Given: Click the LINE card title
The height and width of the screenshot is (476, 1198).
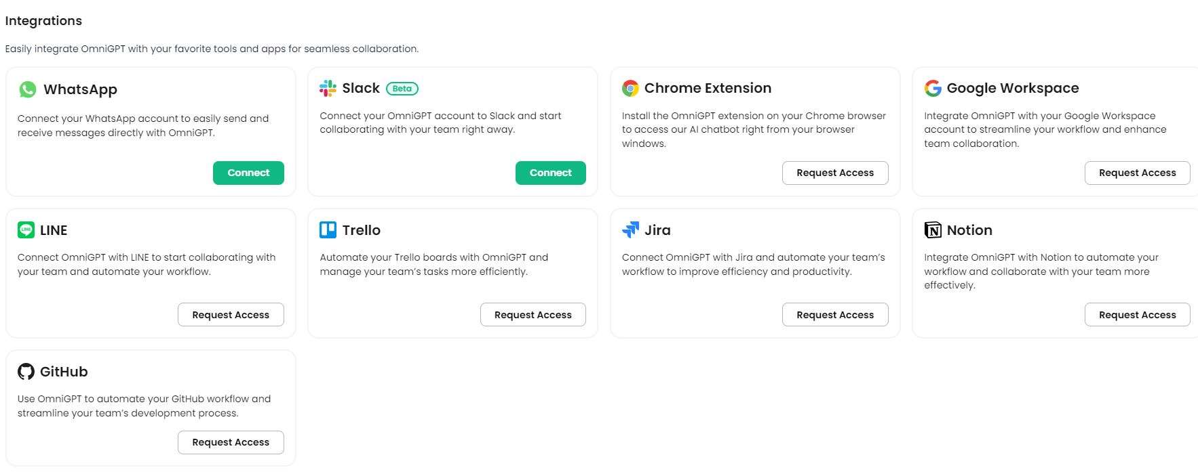Looking at the screenshot, I should point(54,230).
